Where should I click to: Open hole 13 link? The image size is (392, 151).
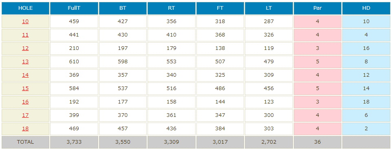pyautogui.click(x=25, y=62)
